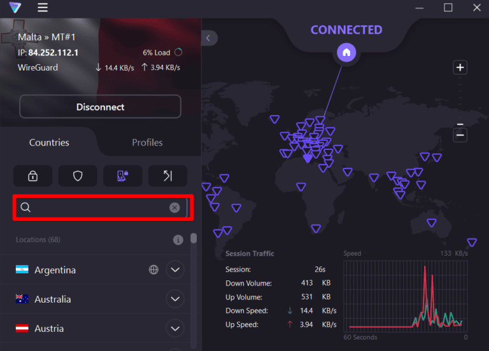Image resolution: width=489 pixels, height=351 pixels.
Task: Switch to the Profiles tab
Action: coord(147,142)
